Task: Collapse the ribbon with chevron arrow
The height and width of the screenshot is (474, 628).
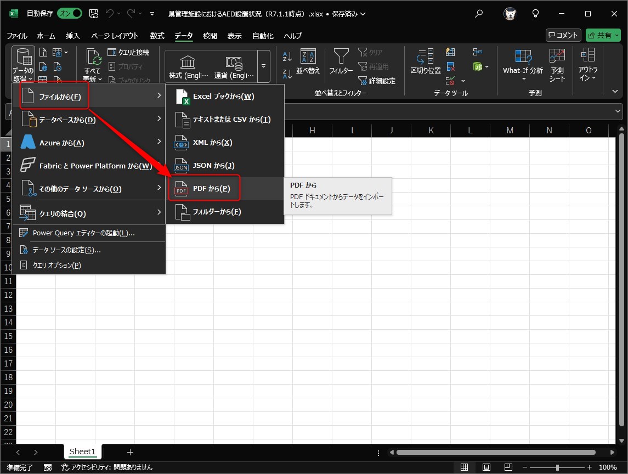Action: coord(615,91)
